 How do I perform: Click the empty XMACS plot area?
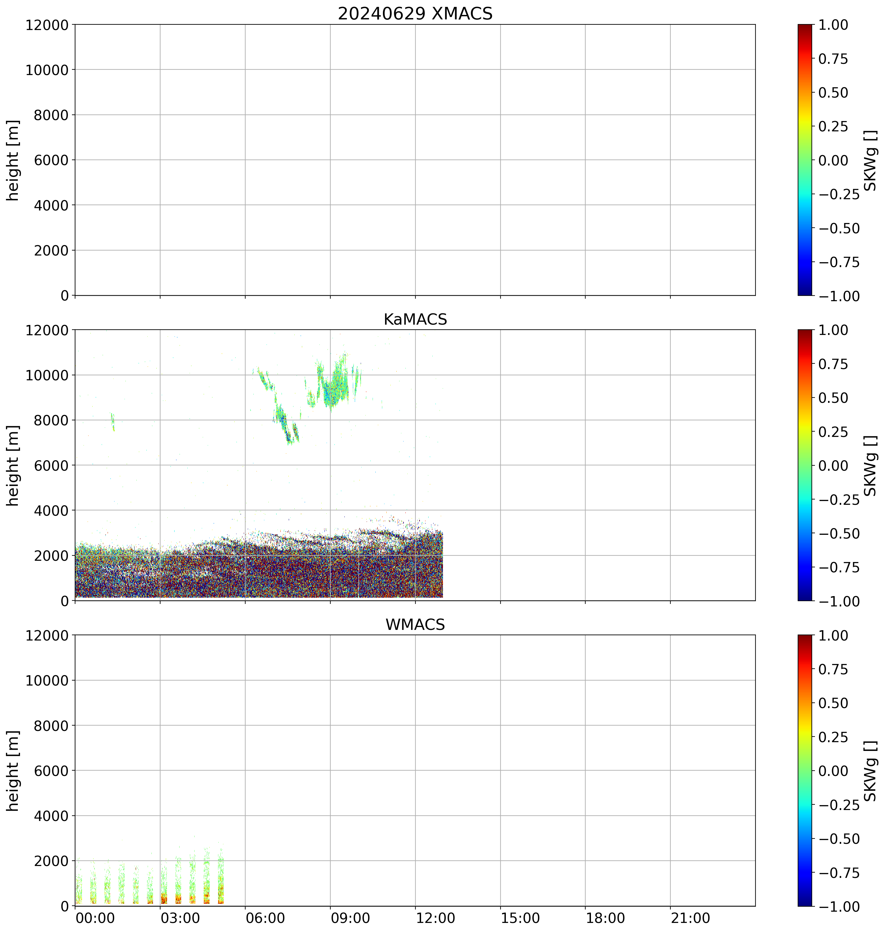pyautogui.click(x=415, y=160)
